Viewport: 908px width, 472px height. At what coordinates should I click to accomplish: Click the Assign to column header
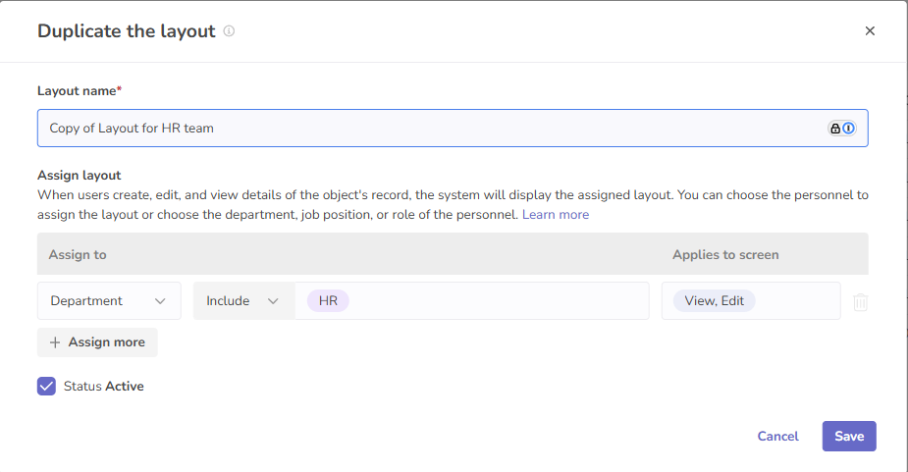(78, 255)
